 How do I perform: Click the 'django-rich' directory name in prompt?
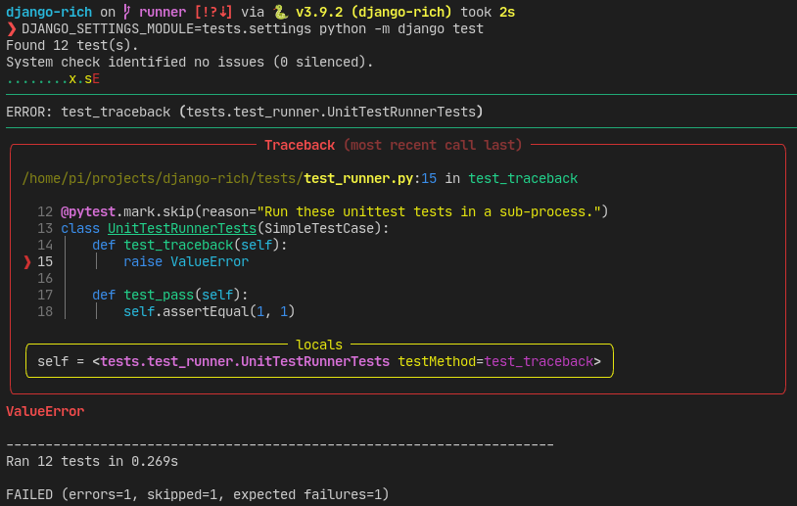click(49, 12)
